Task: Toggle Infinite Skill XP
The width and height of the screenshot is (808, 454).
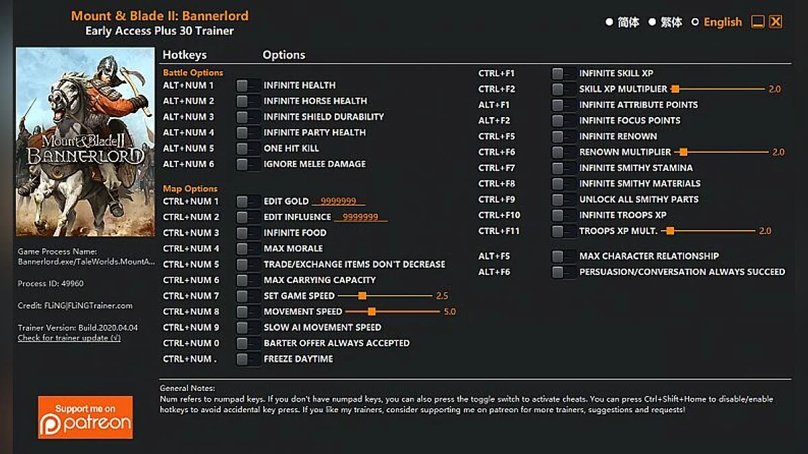Action: tap(563, 73)
